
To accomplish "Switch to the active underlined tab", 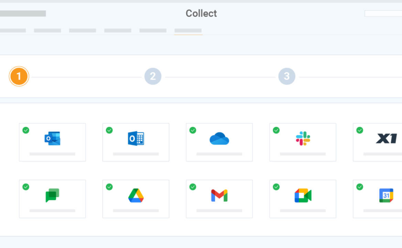I will click(188, 30).
